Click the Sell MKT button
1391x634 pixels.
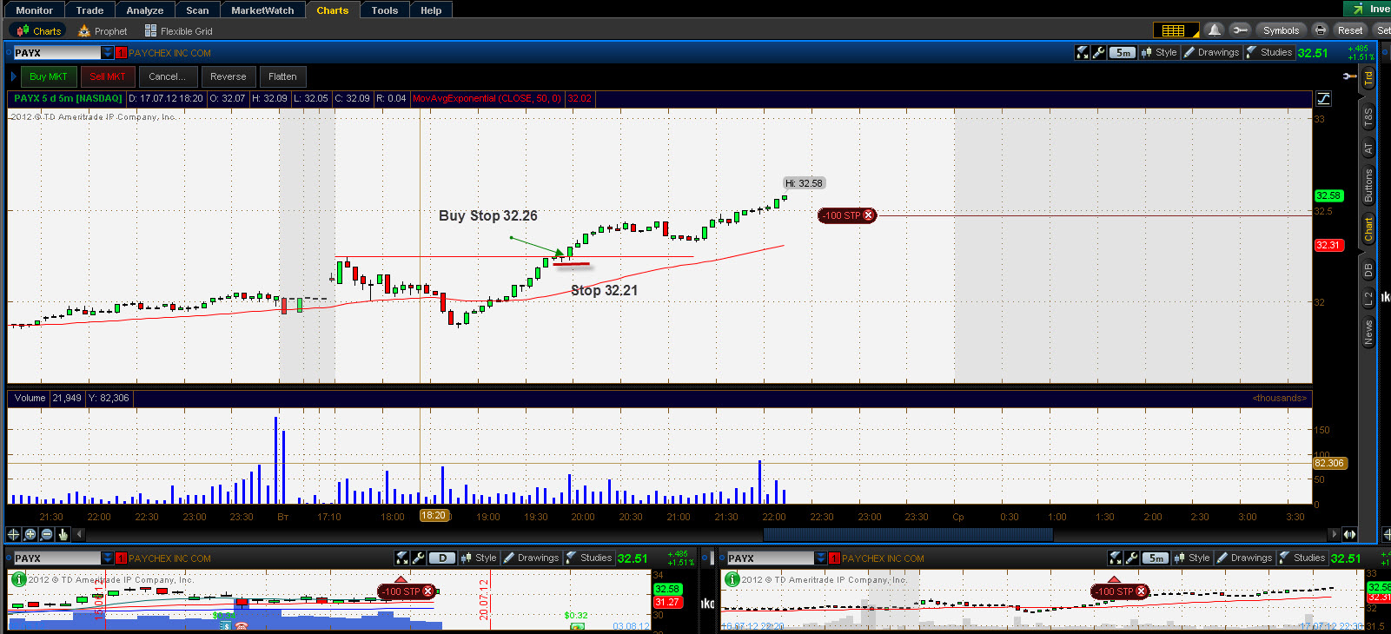108,76
